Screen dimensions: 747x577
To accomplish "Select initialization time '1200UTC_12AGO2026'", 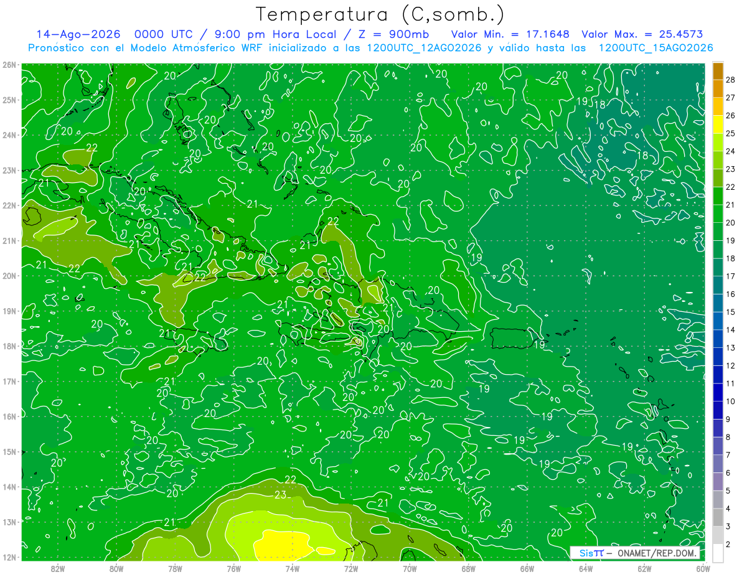I will pos(423,48).
